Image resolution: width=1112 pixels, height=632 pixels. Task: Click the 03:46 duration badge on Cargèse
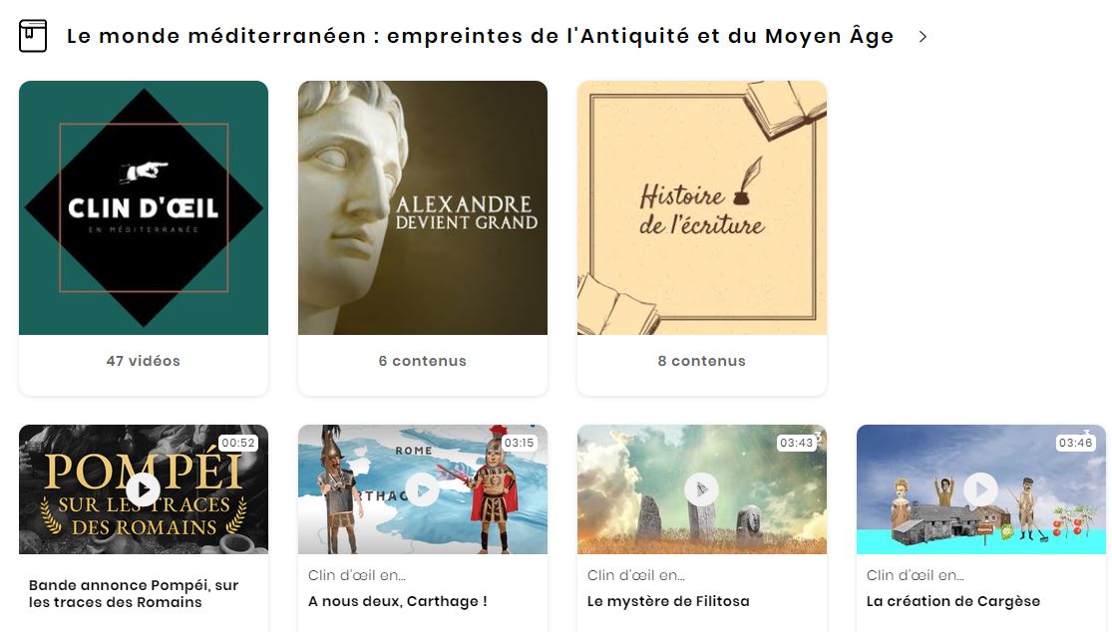point(1076,443)
